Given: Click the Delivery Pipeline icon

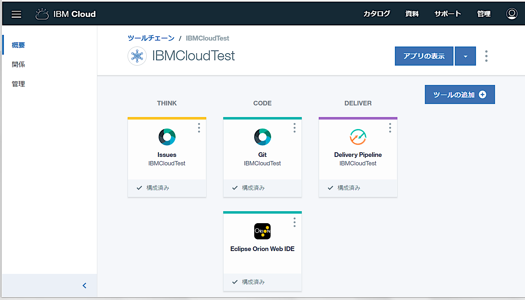Looking at the screenshot, I should (x=358, y=137).
